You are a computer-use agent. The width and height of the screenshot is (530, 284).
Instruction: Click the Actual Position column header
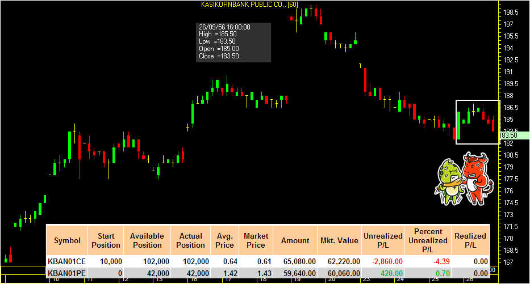pyautogui.click(x=191, y=240)
